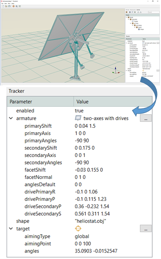
Task: Select the drivePrimaryP value -0.1 0.115 1.23
Action: point(91,199)
